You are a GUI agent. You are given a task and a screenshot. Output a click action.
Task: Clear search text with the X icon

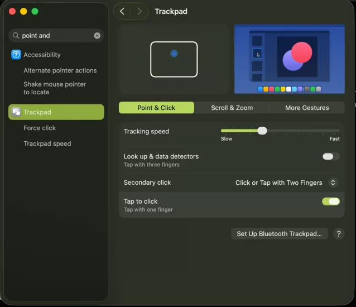coord(97,36)
